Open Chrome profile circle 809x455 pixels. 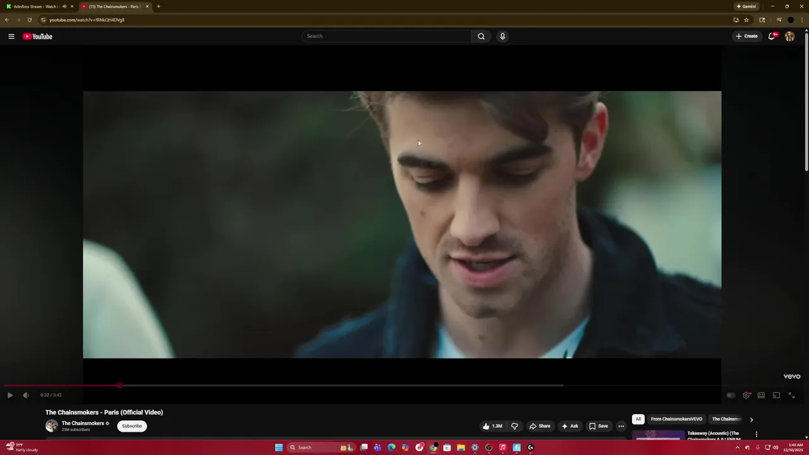tap(790, 20)
